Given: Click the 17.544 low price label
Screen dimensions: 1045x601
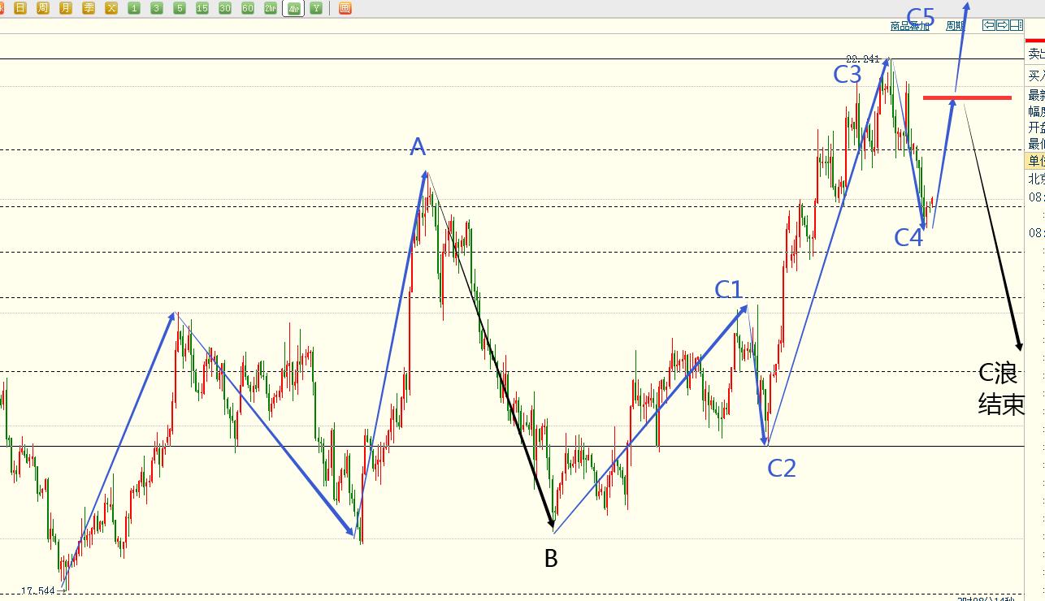Looking at the screenshot, I should [38, 590].
